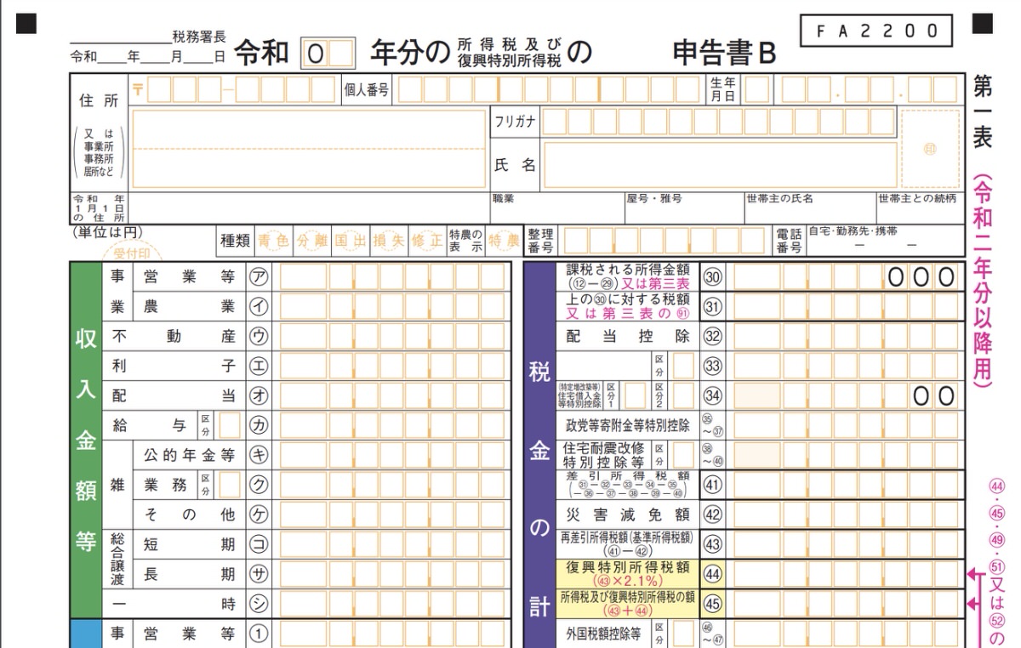
Task: Click the 政党等寄附金等特別控除 amount field
Action: tap(846, 425)
